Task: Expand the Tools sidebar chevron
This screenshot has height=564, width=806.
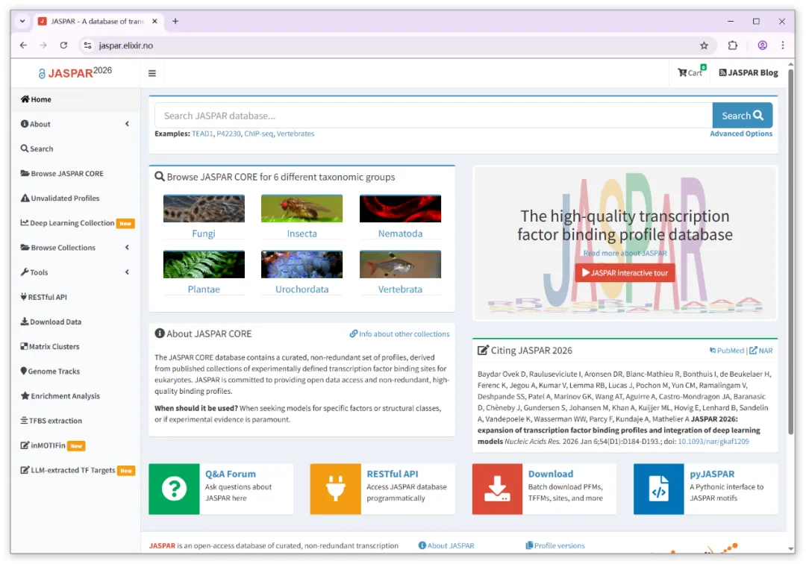Action: click(x=127, y=272)
